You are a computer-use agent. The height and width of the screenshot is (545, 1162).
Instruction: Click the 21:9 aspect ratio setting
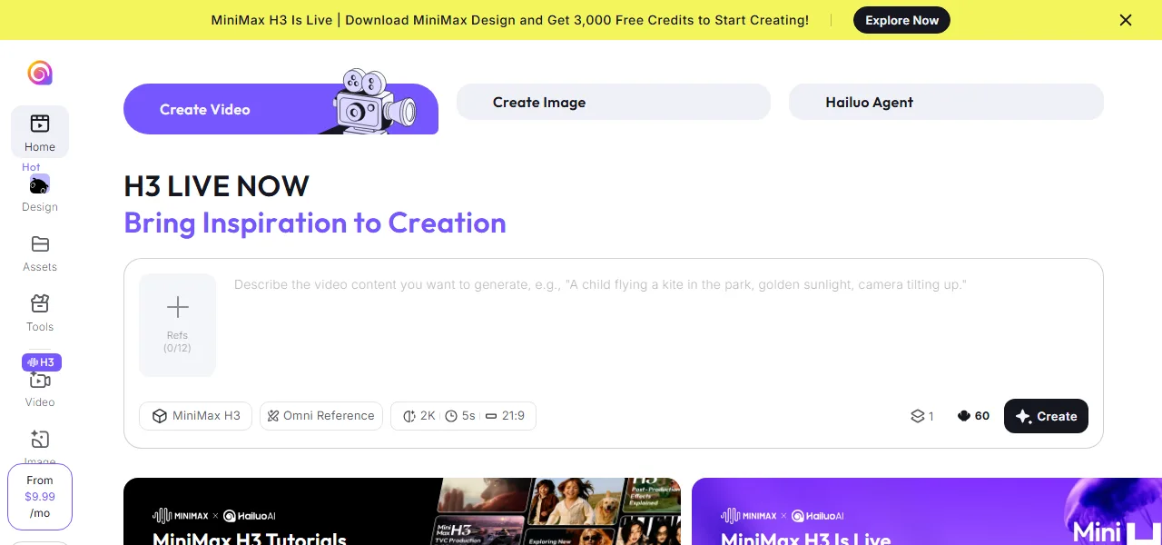point(506,416)
